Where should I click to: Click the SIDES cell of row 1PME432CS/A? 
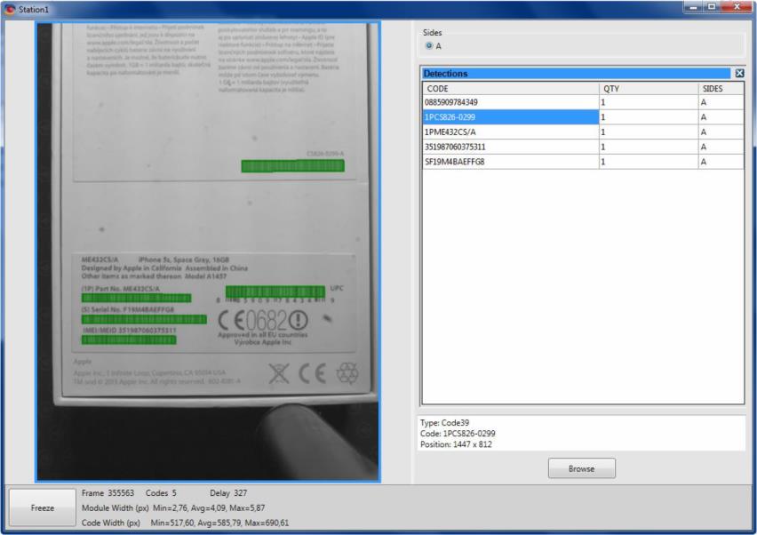tap(721, 132)
